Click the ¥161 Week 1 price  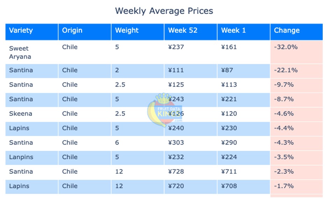[x=229, y=47]
